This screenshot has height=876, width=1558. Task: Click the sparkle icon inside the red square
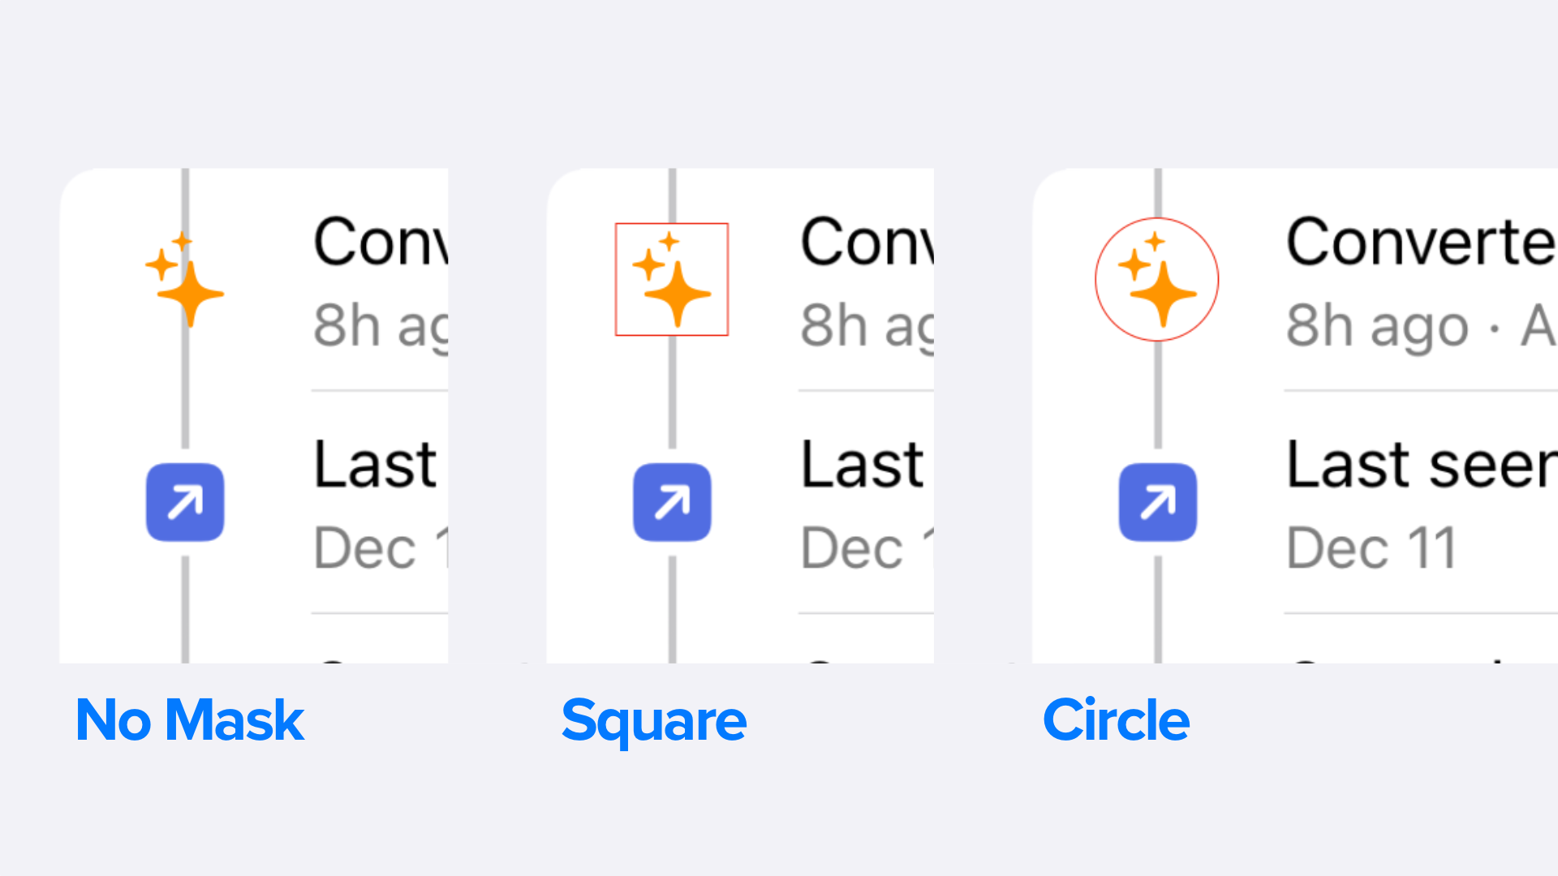[672, 279]
